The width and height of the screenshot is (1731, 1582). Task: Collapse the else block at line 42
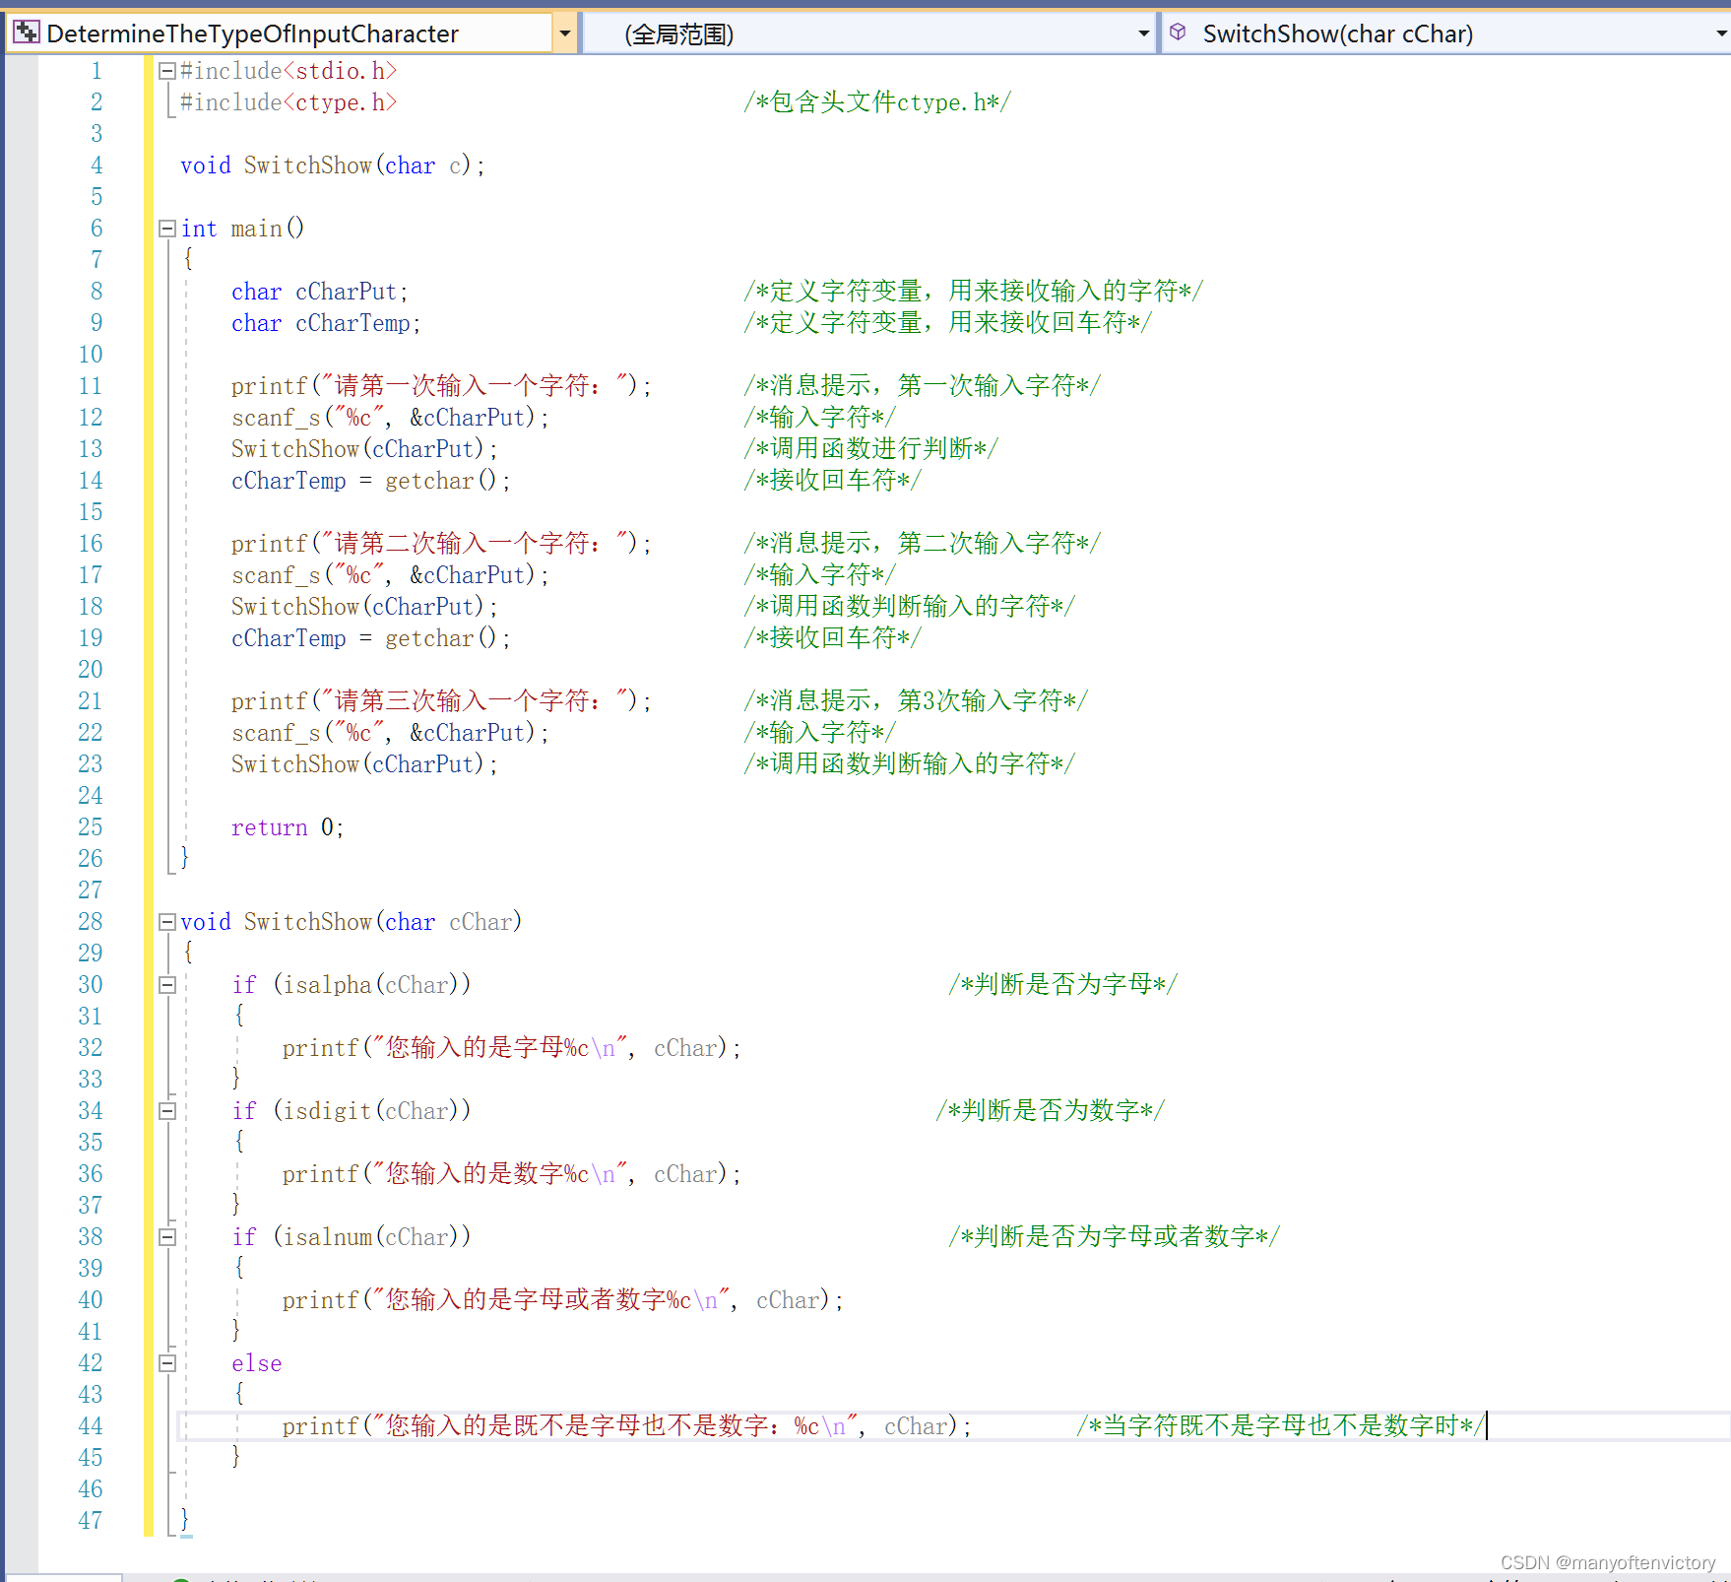[x=167, y=1363]
